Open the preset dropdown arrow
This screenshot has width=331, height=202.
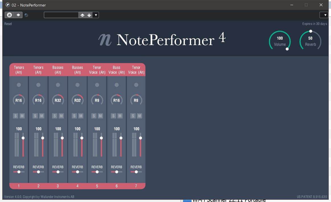point(96,15)
